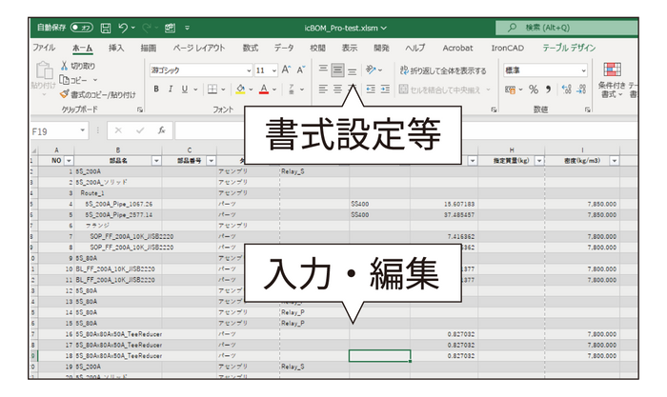The height and width of the screenshot is (397, 667).
Task: Toggle middle vertical alignment button
Action: tap(337, 69)
